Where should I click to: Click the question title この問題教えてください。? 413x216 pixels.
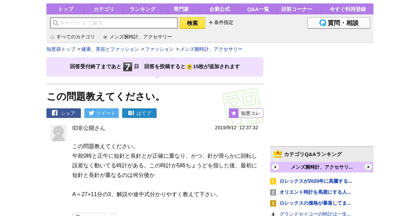pos(105,96)
